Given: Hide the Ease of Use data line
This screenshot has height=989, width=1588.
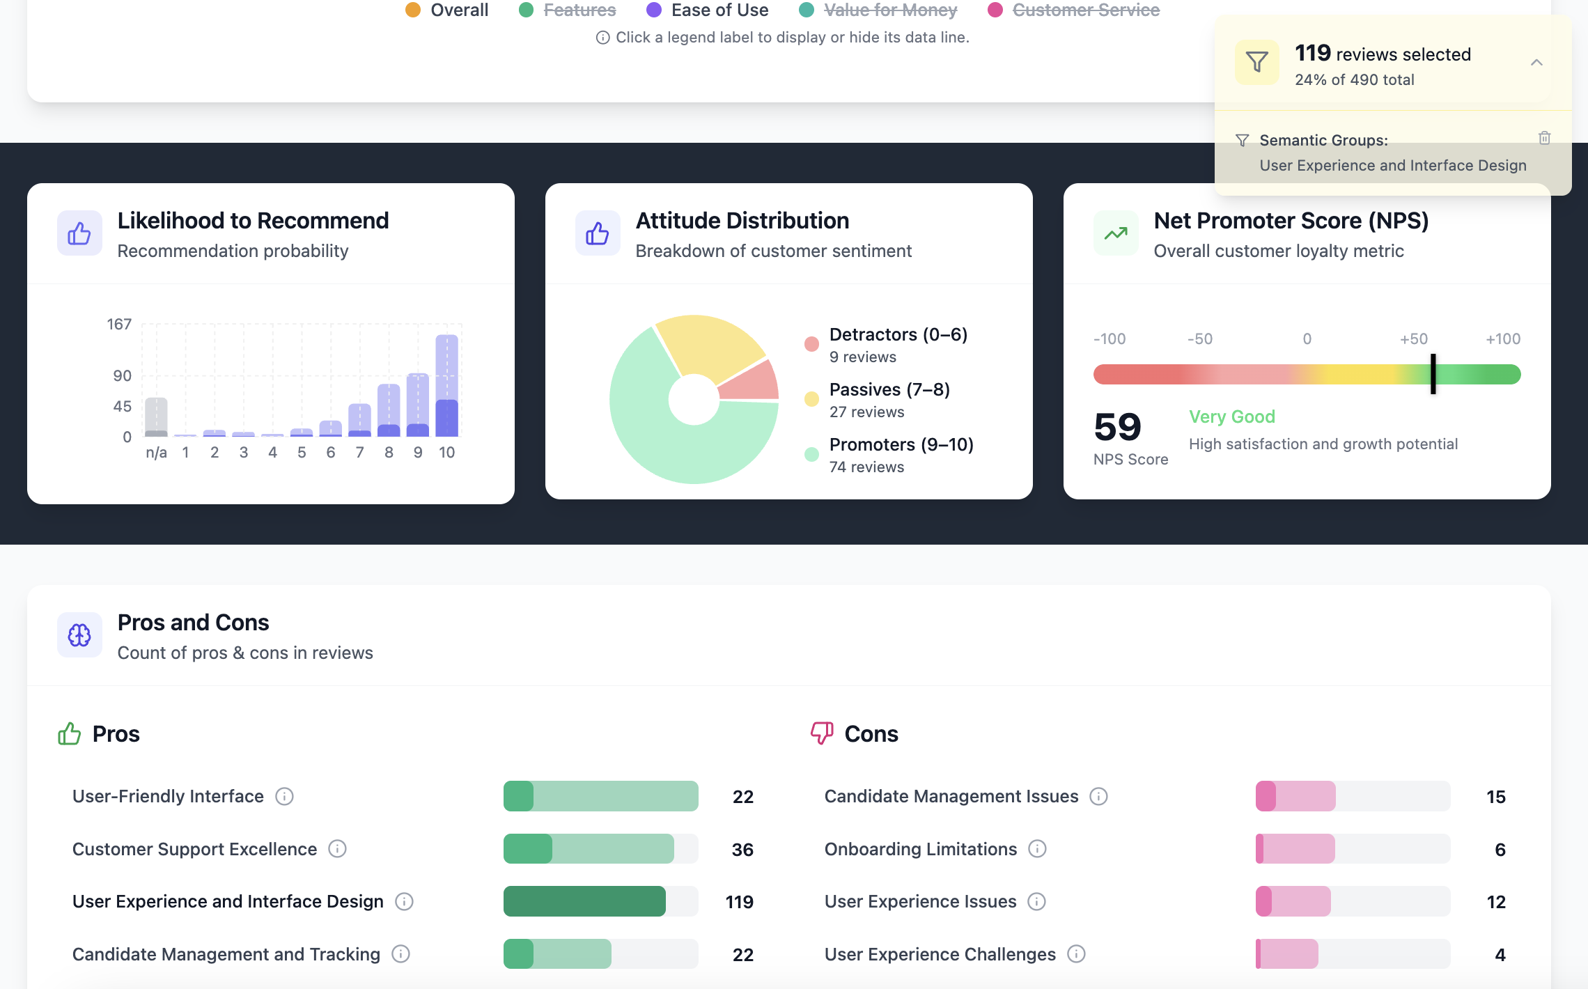Looking at the screenshot, I should pos(719,10).
